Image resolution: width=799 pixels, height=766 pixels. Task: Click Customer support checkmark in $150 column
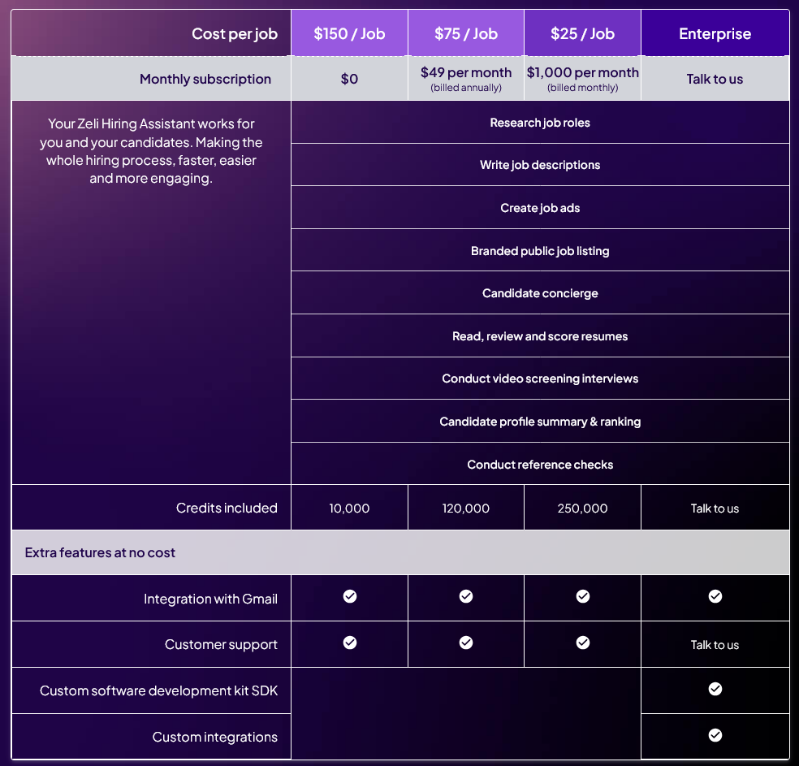click(349, 643)
